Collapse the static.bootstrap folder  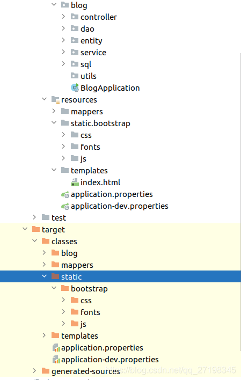pyautogui.click(x=54, y=123)
